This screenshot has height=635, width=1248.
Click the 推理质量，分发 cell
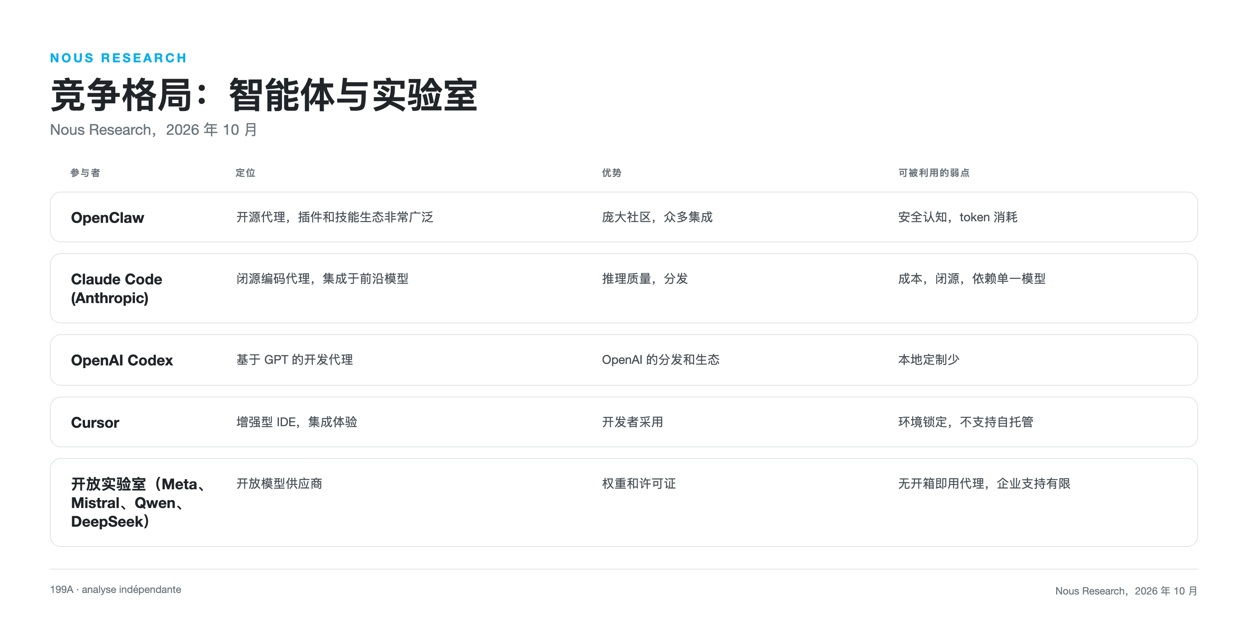[x=645, y=279]
